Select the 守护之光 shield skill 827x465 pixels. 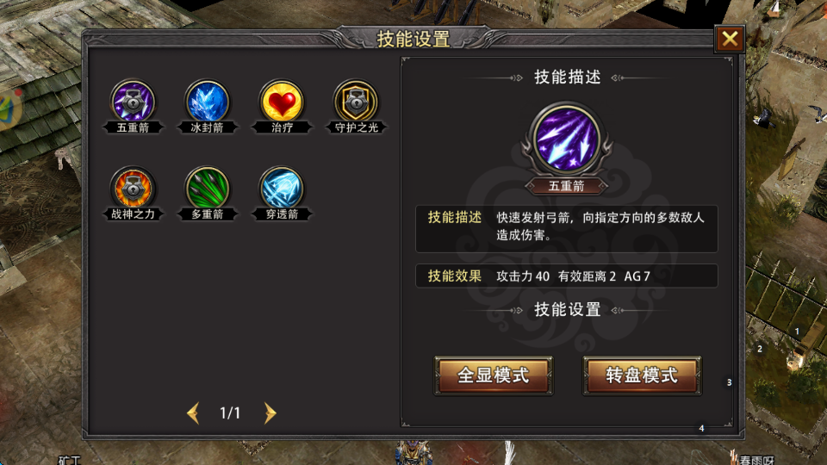tap(356, 102)
